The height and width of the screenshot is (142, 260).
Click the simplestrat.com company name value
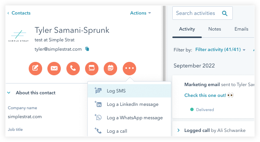[25, 117]
